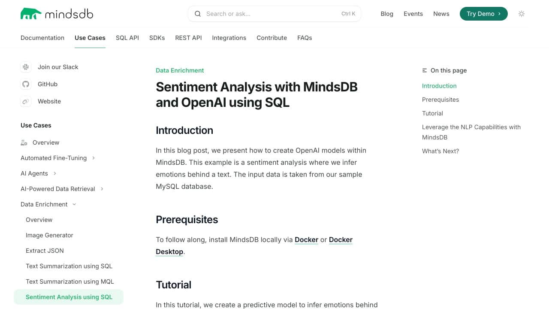
Task: Open Text Summarization using MQL
Action: 70,282
